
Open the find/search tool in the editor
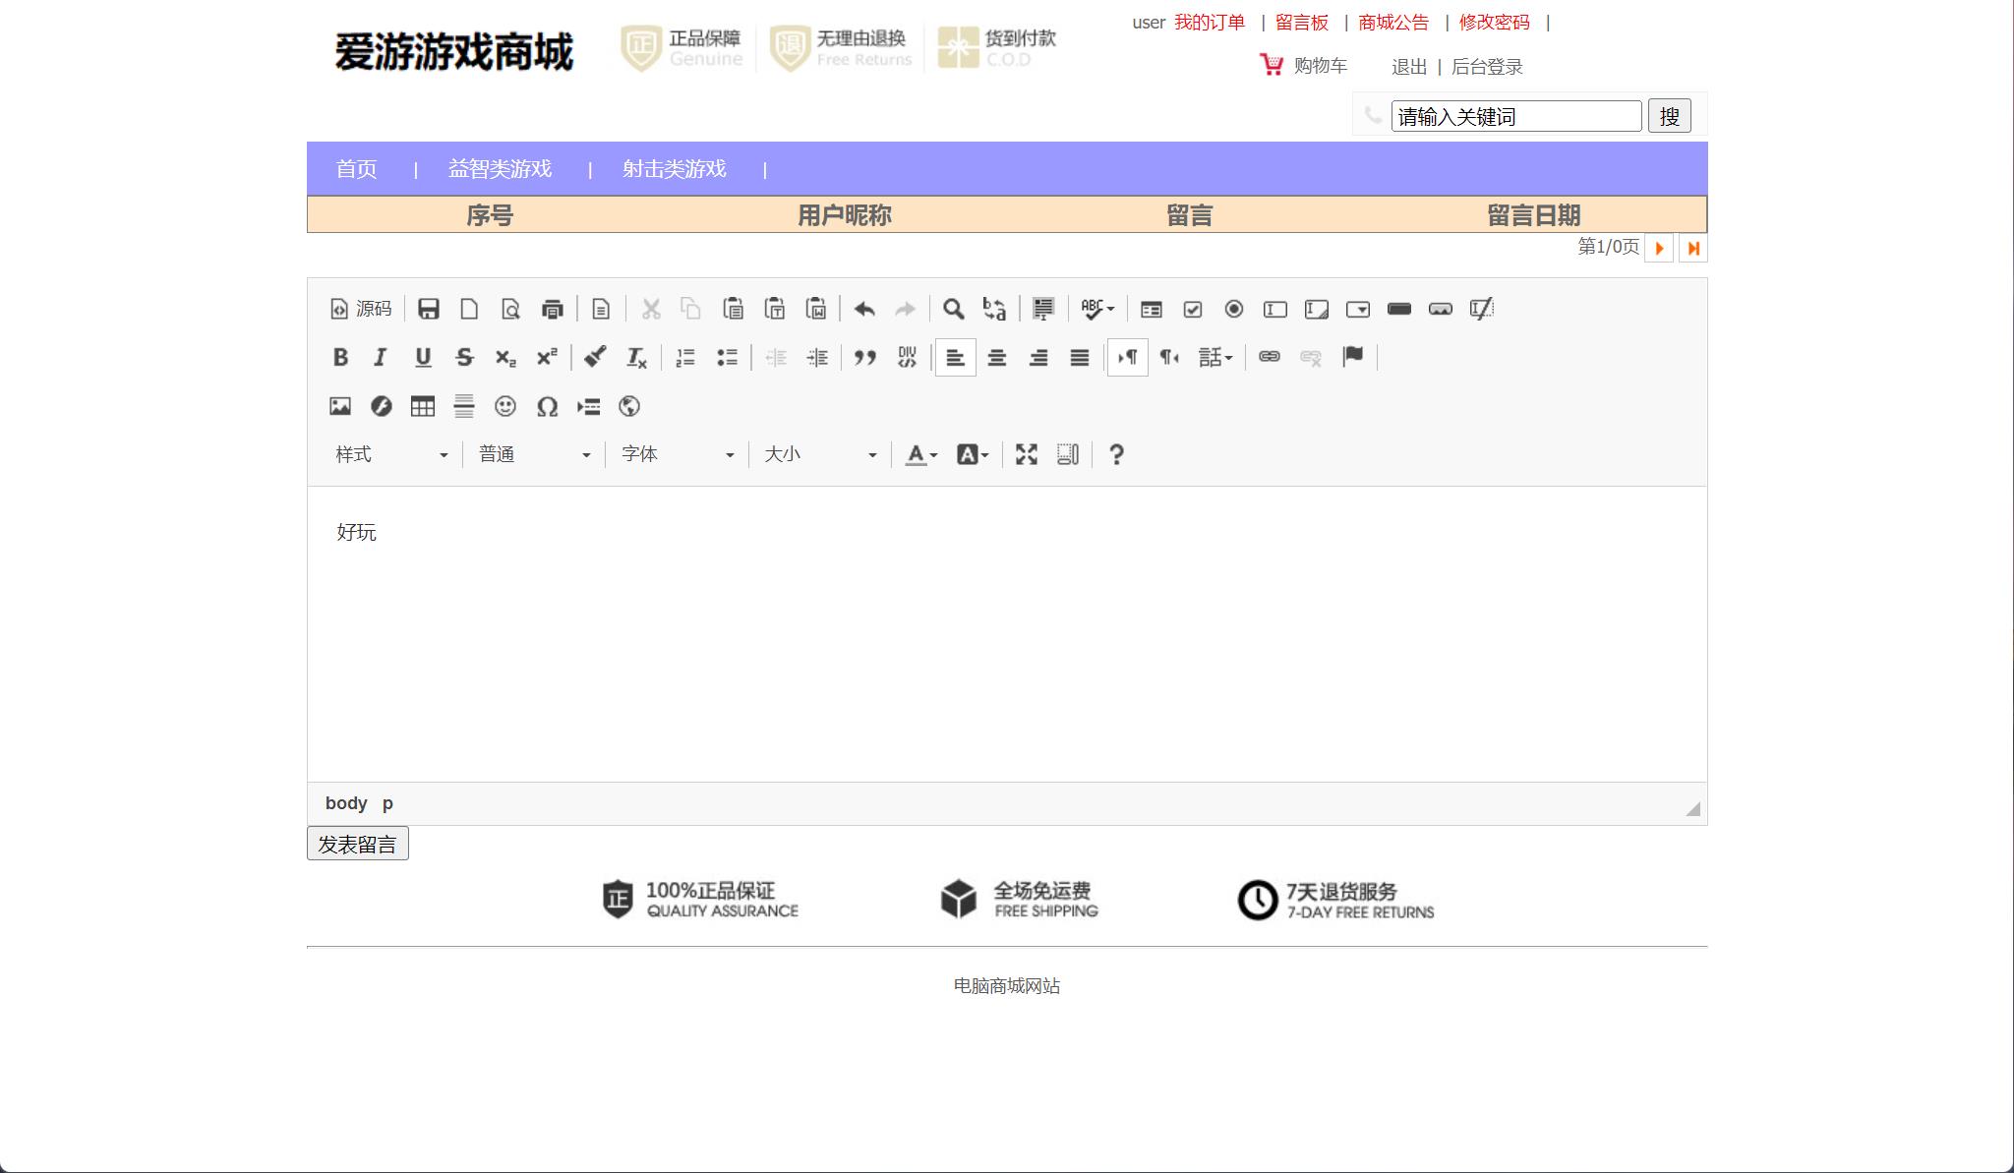pyautogui.click(x=952, y=308)
